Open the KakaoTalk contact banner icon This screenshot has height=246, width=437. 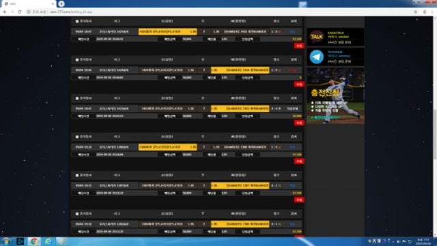[317, 36]
